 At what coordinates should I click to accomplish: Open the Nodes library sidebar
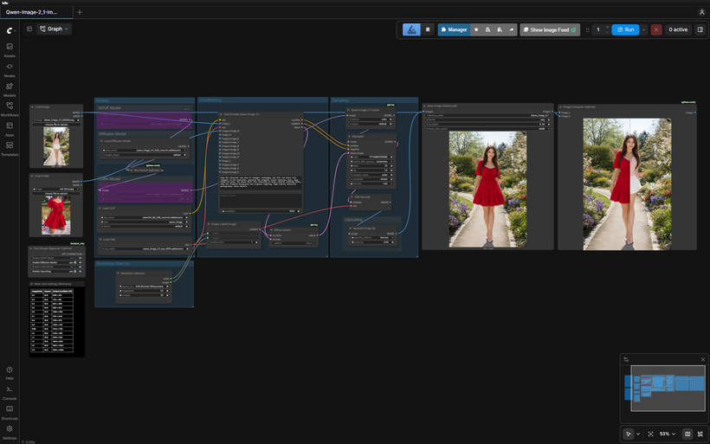(10, 69)
